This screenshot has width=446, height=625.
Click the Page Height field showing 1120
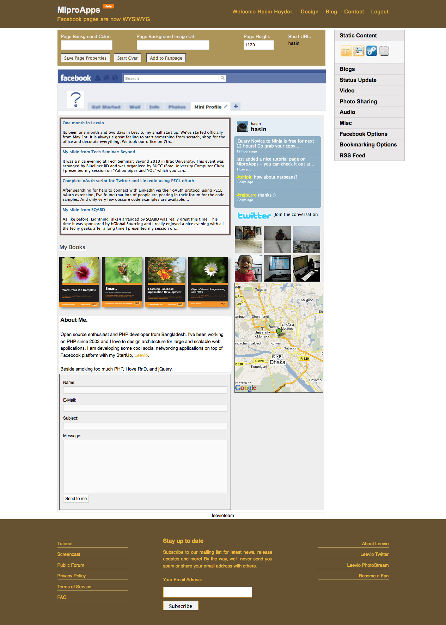point(259,45)
